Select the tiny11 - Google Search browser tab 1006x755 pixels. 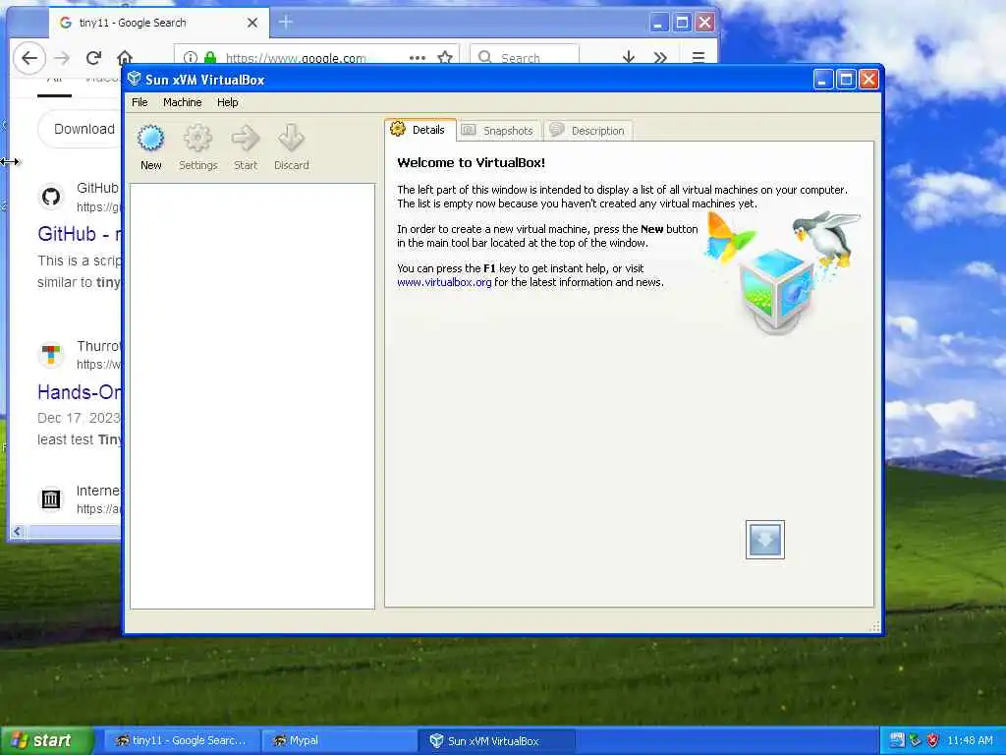160,23
